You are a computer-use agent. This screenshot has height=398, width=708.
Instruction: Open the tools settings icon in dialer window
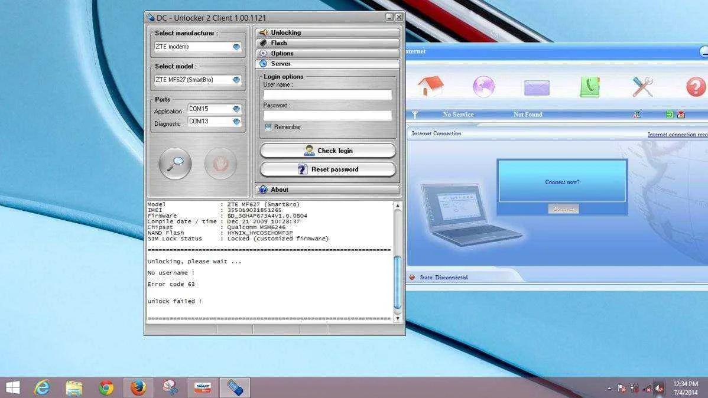pyautogui.click(x=642, y=87)
